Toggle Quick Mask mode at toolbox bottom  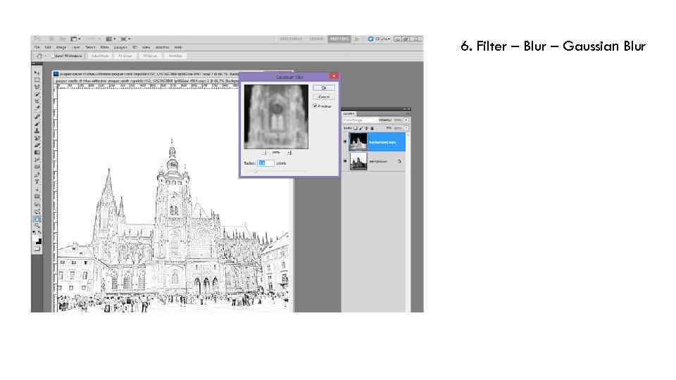tap(37, 248)
